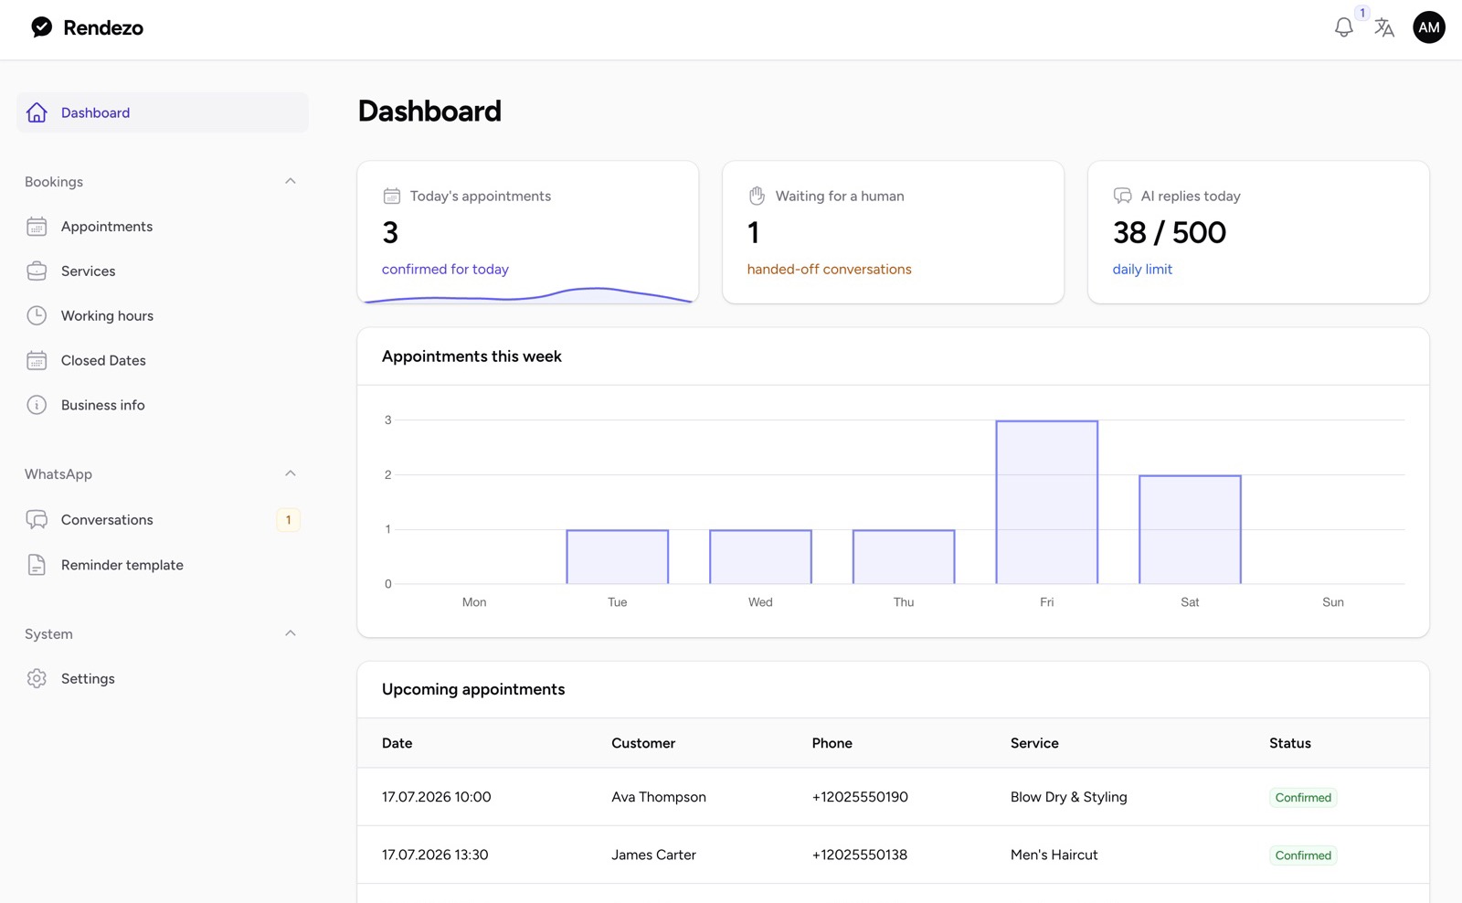This screenshot has height=903, width=1462.
Task: Click the 'Appointments this week' heading
Action: (471, 356)
